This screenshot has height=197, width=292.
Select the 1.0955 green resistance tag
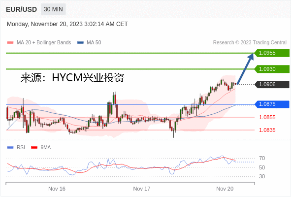(272, 53)
